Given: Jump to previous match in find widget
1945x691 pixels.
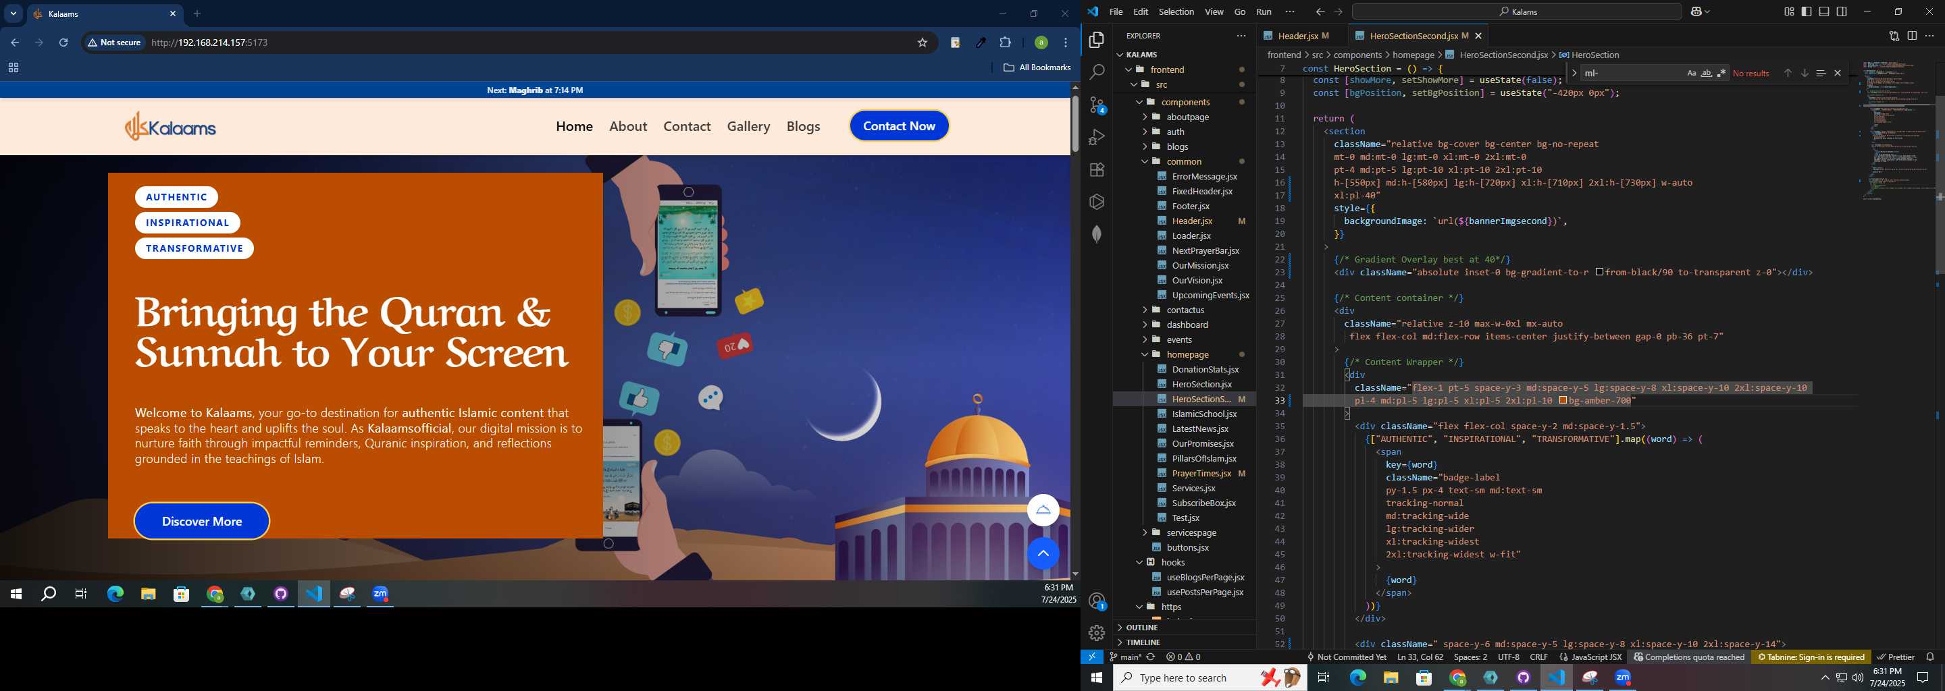Looking at the screenshot, I should tap(1787, 73).
